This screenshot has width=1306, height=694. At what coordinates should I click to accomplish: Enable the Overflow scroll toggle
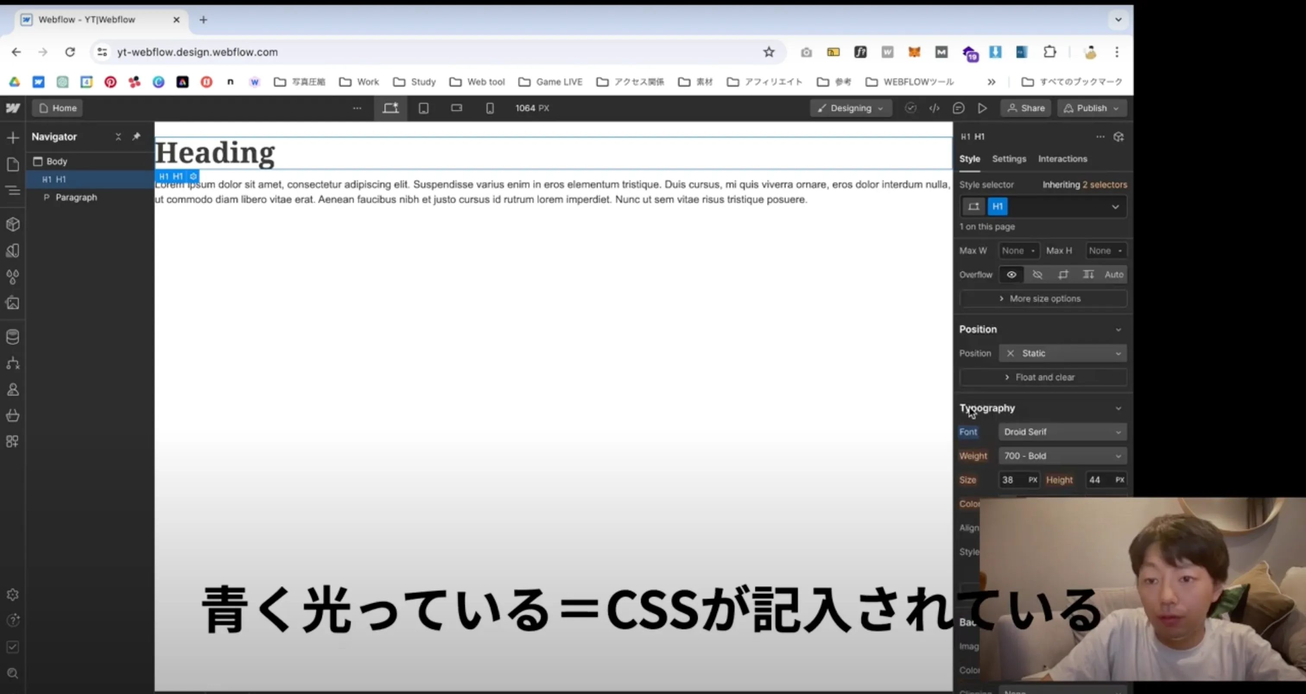click(1063, 274)
